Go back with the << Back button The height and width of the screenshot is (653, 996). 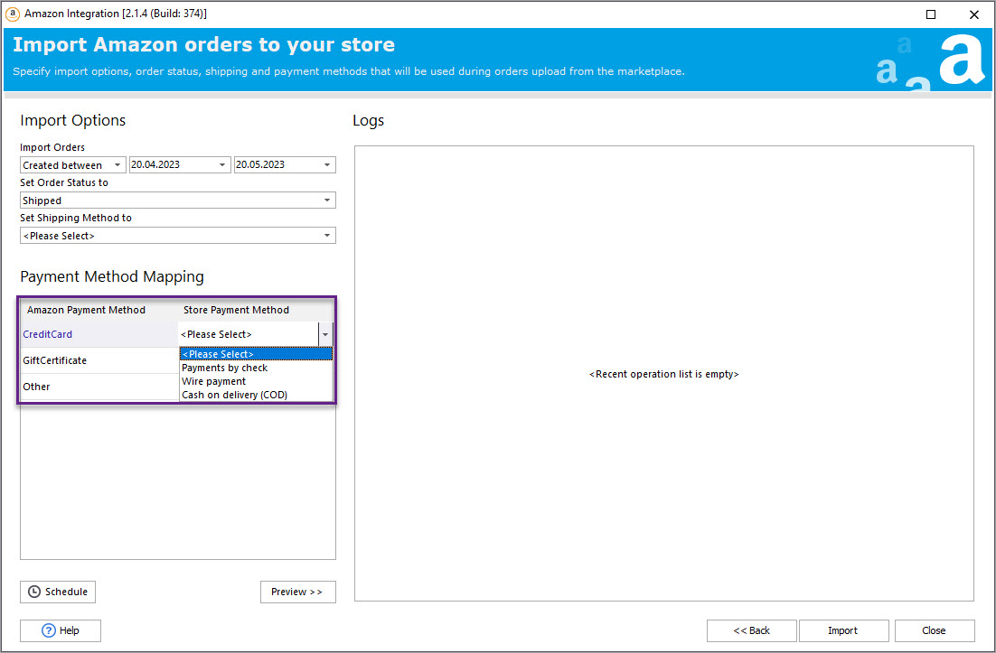coord(751,630)
